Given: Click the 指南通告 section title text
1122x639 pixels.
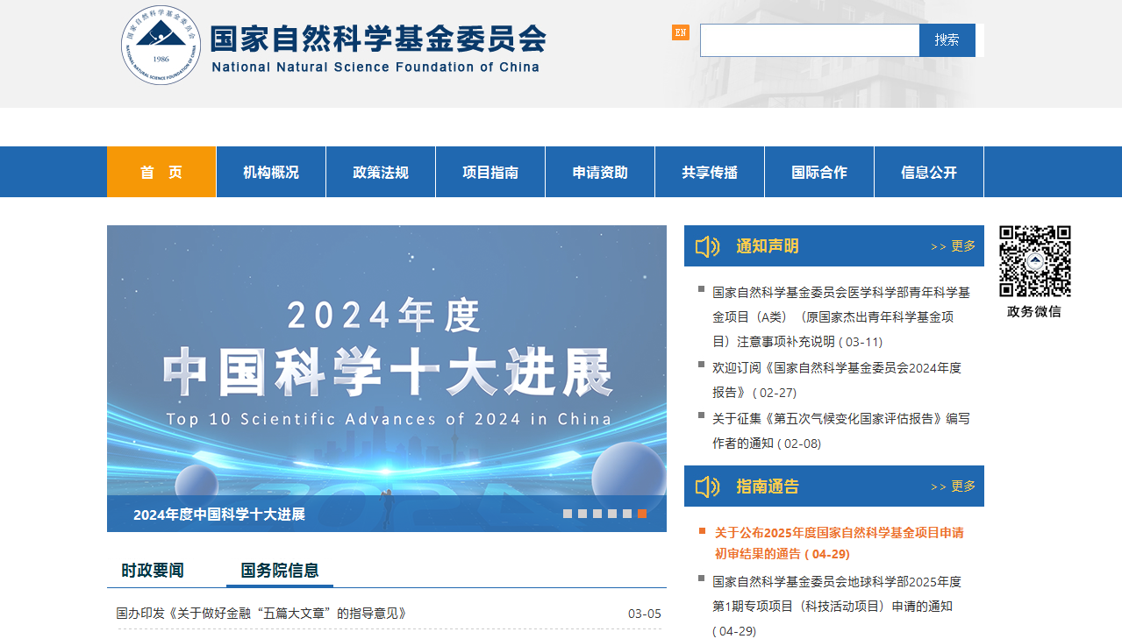Looking at the screenshot, I should tap(768, 486).
